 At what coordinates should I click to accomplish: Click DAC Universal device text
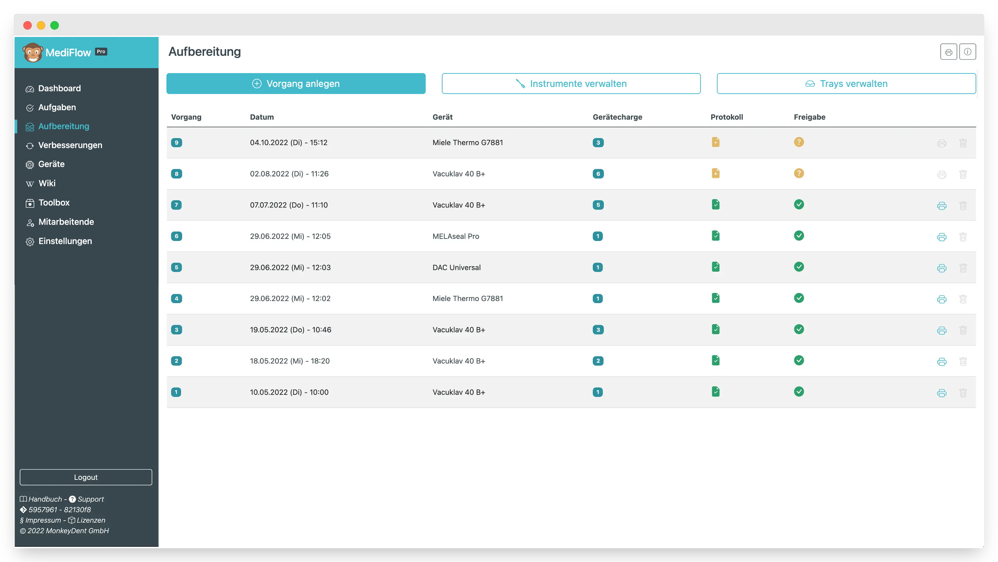(x=456, y=268)
